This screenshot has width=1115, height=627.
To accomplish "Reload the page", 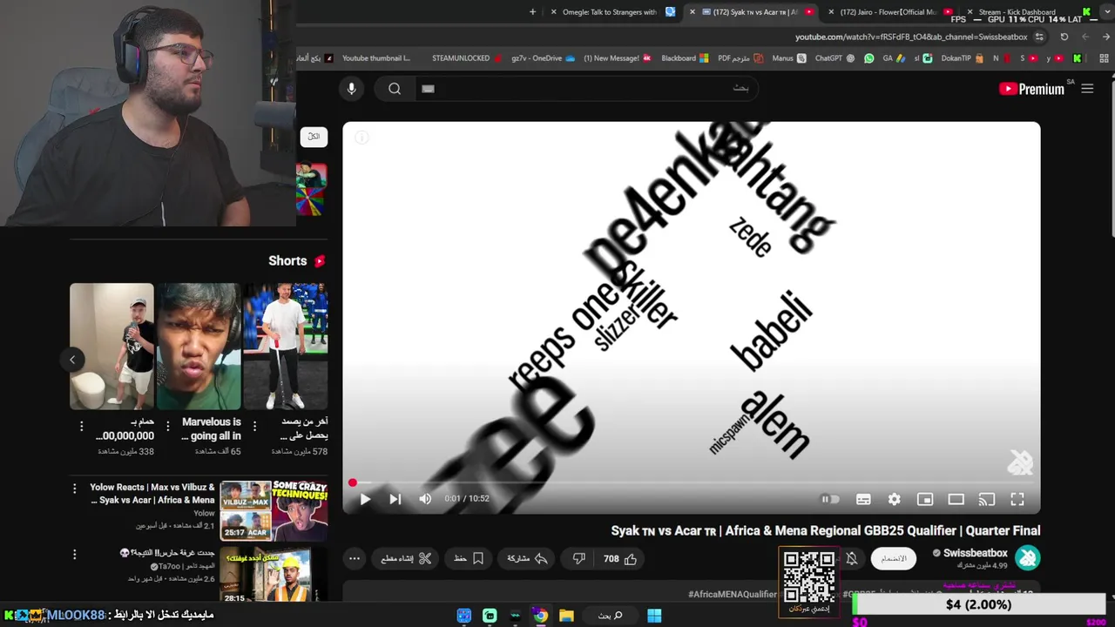I will pos(1064,37).
